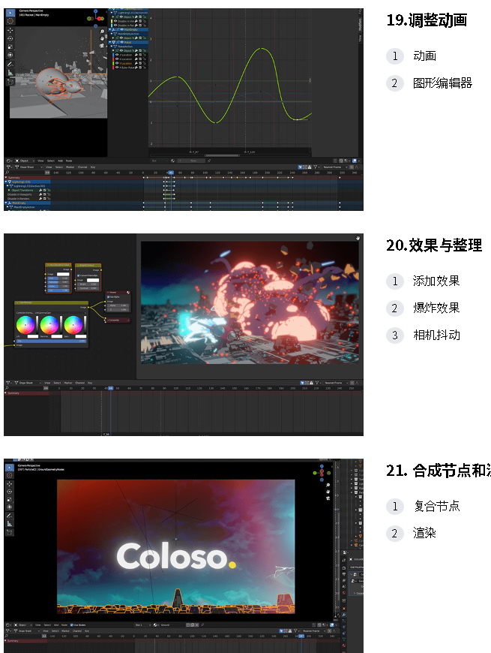
Task: Activate the Rotate tool in lesson 19 viewport
Action: pos(10,39)
